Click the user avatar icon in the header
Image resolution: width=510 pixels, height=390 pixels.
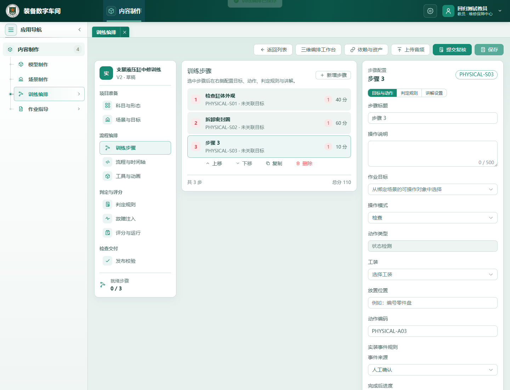(448, 11)
